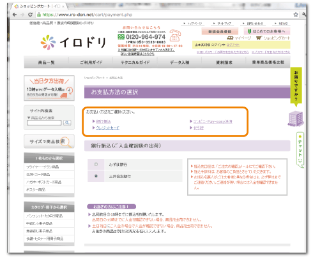The image size is (313, 259).
Task: Click the 1枚ものから選択 sidebar header
Action: click(x=49, y=158)
